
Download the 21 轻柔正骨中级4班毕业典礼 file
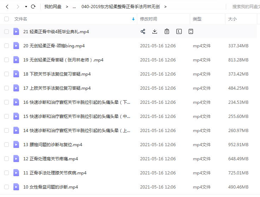(x=155, y=31)
